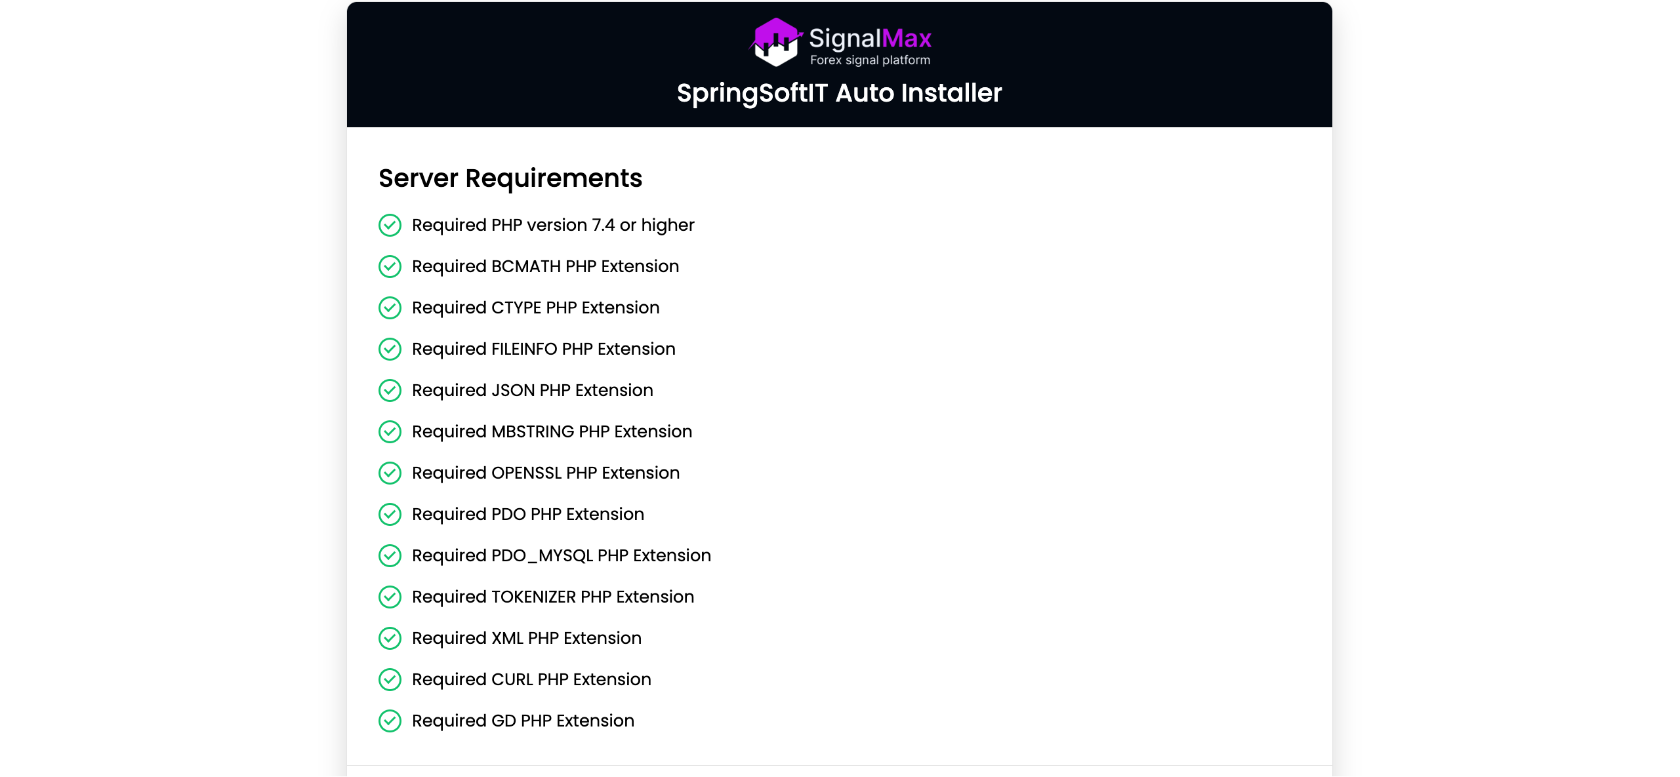Click the CURL extension checkmark icon

click(390, 679)
